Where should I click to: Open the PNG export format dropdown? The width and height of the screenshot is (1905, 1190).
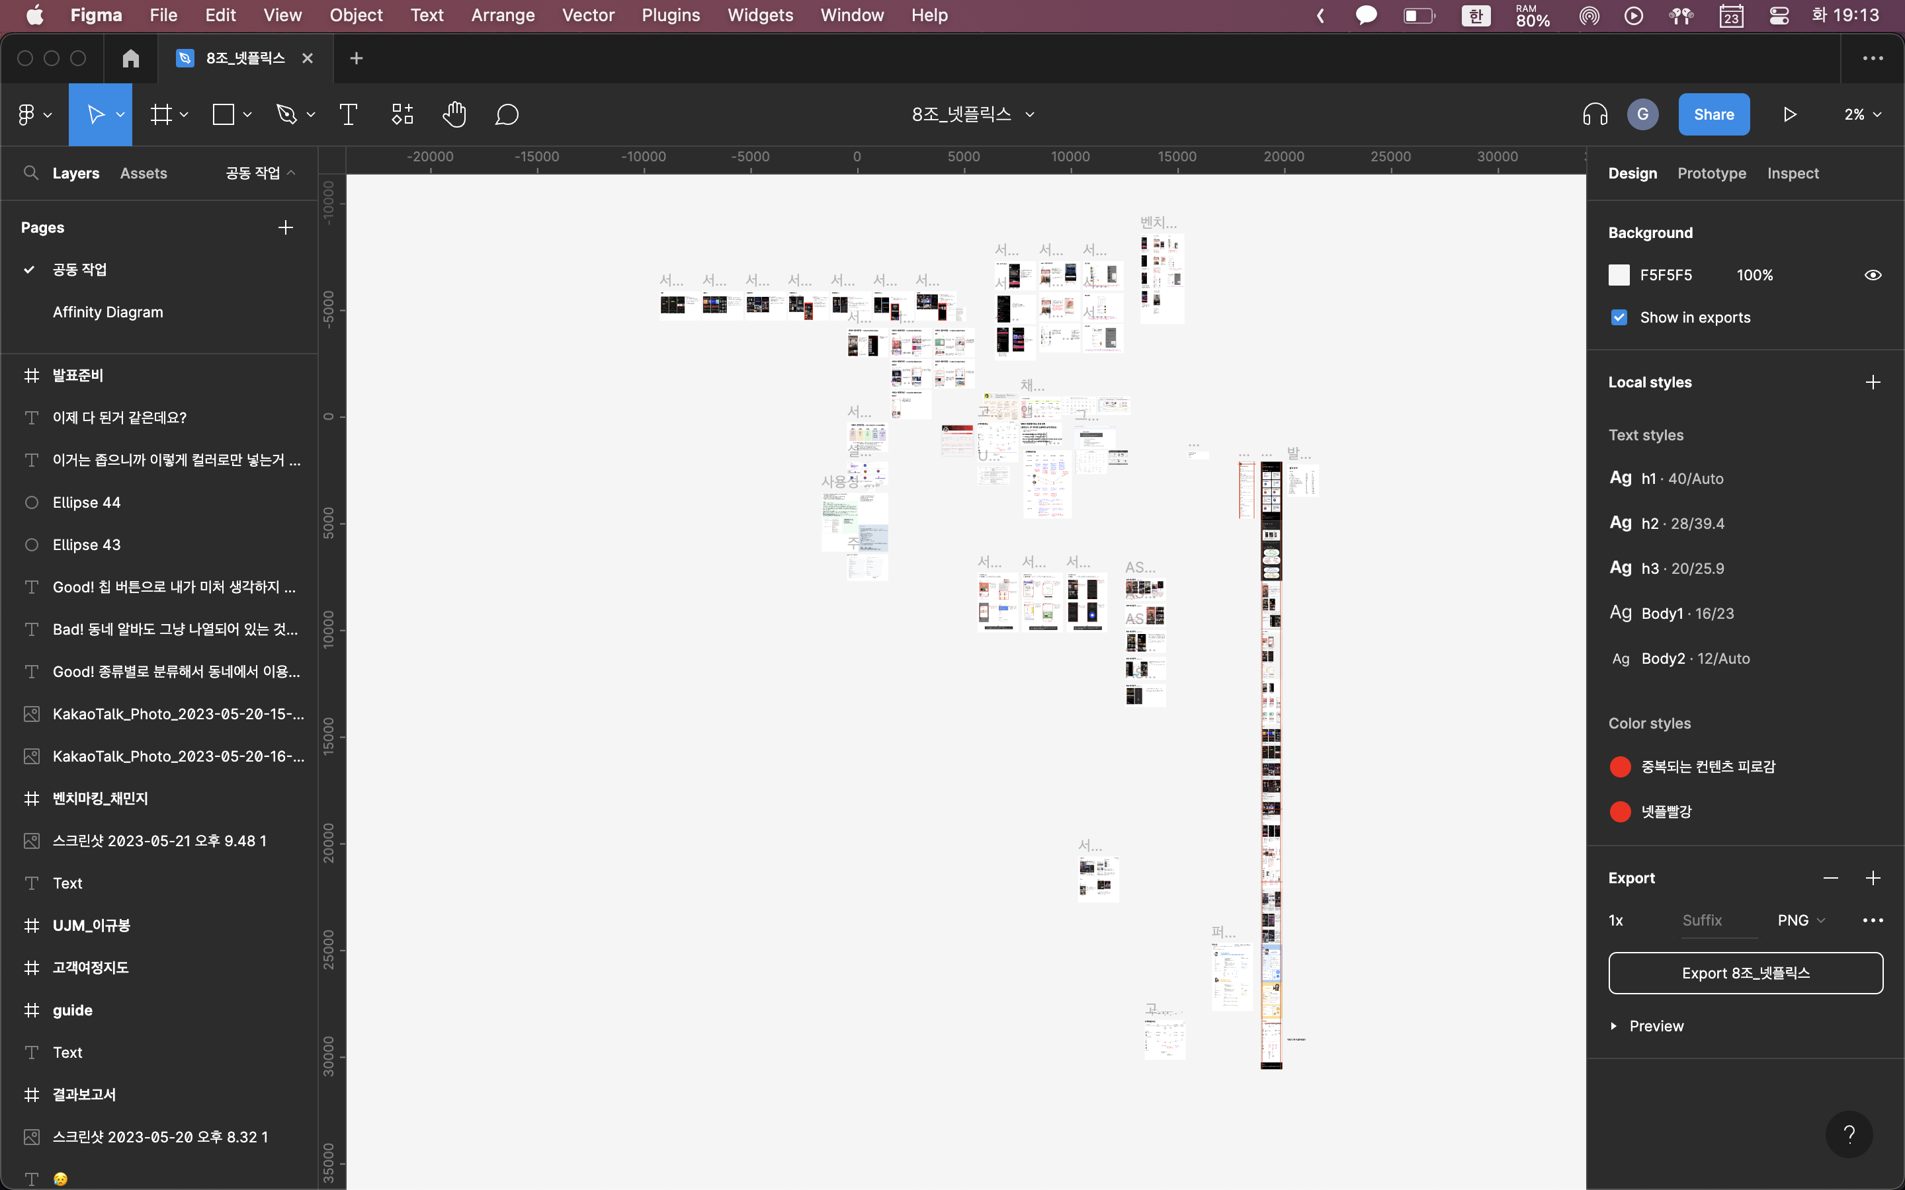click(x=1801, y=920)
